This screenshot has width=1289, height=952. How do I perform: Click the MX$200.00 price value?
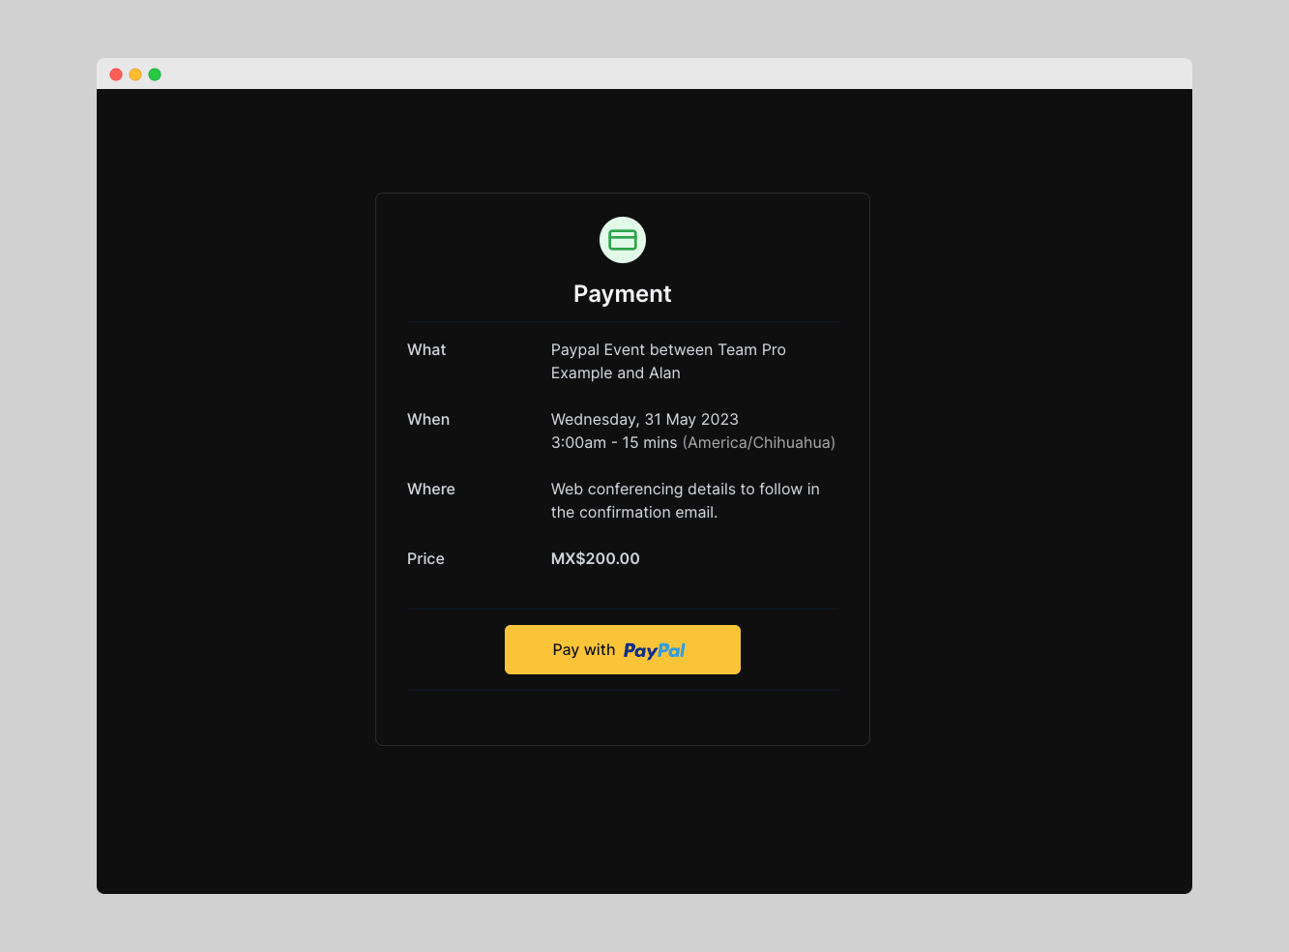pyautogui.click(x=595, y=558)
